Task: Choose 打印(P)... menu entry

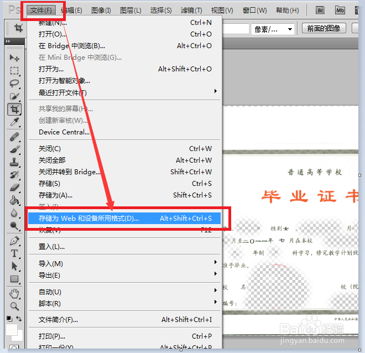Action: [x=124, y=336]
